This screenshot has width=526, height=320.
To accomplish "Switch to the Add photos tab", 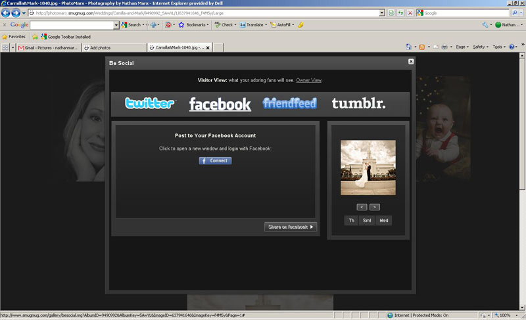I will click(x=114, y=48).
